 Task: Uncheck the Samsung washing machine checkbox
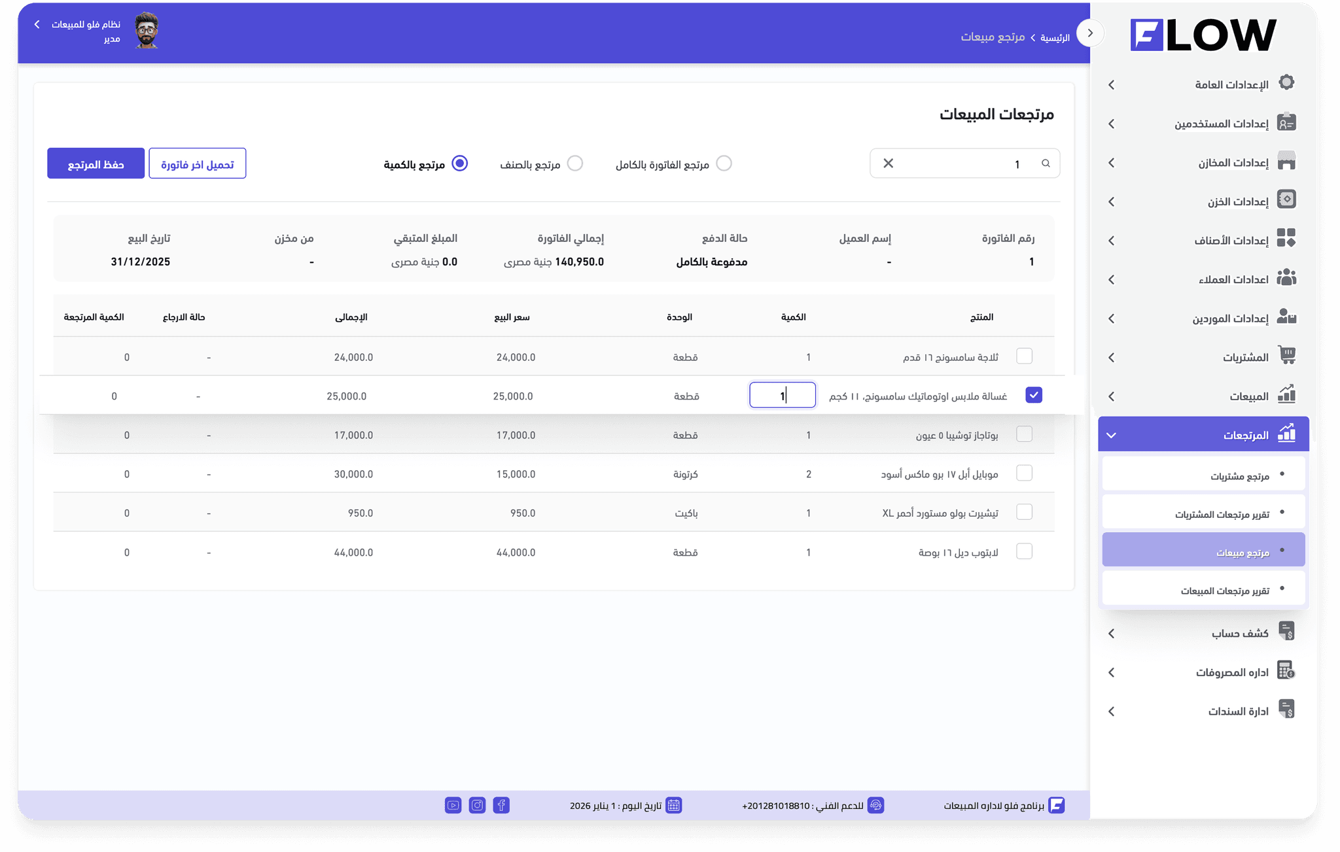coord(1034,395)
